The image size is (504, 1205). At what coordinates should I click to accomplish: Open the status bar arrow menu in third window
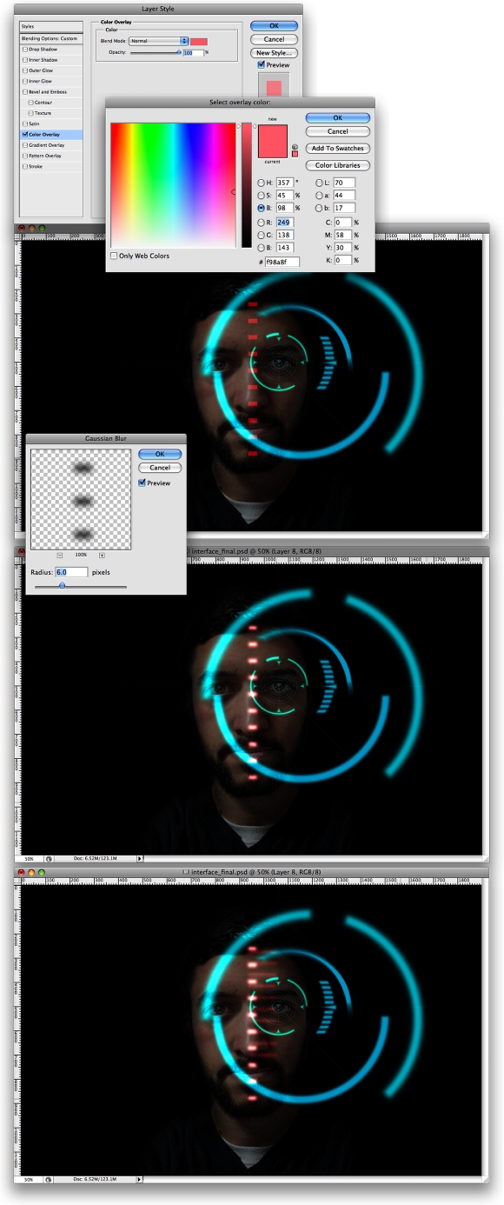[140, 1179]
